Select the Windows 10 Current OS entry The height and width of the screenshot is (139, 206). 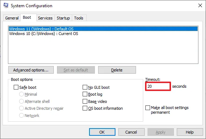coord(103,34)
